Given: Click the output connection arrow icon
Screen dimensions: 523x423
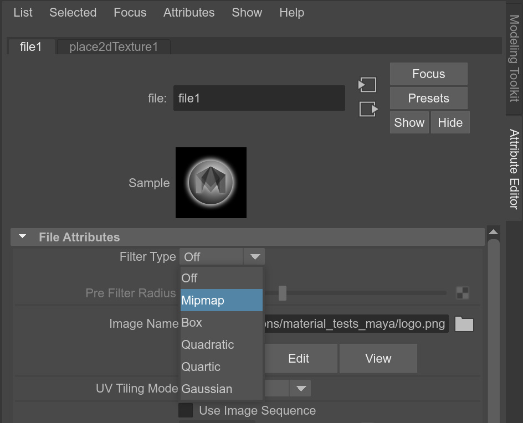Looking at the screenshot, I should (x=368, y=109).
